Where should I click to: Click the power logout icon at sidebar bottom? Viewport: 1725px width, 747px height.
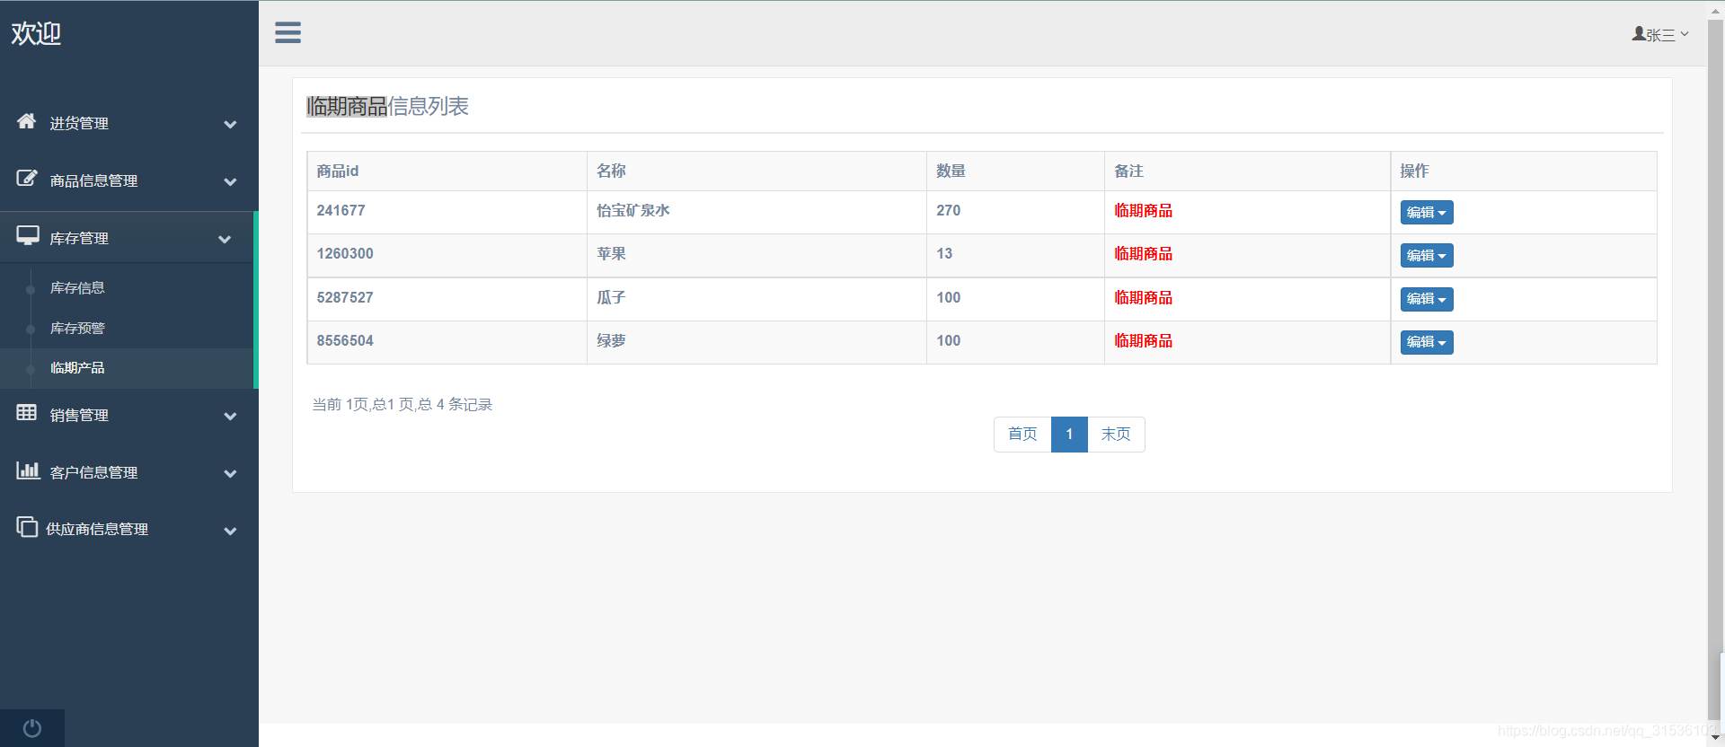click(x=32, y=728)
